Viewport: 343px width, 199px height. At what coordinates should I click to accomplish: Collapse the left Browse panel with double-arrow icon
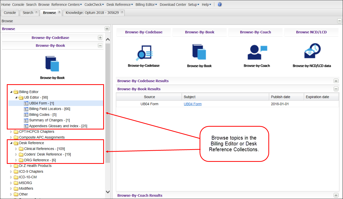pyautogui.click(x=107, y=29)
